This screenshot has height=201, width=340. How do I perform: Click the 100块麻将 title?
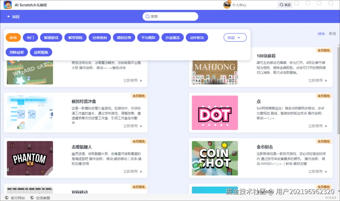[266, 56]
